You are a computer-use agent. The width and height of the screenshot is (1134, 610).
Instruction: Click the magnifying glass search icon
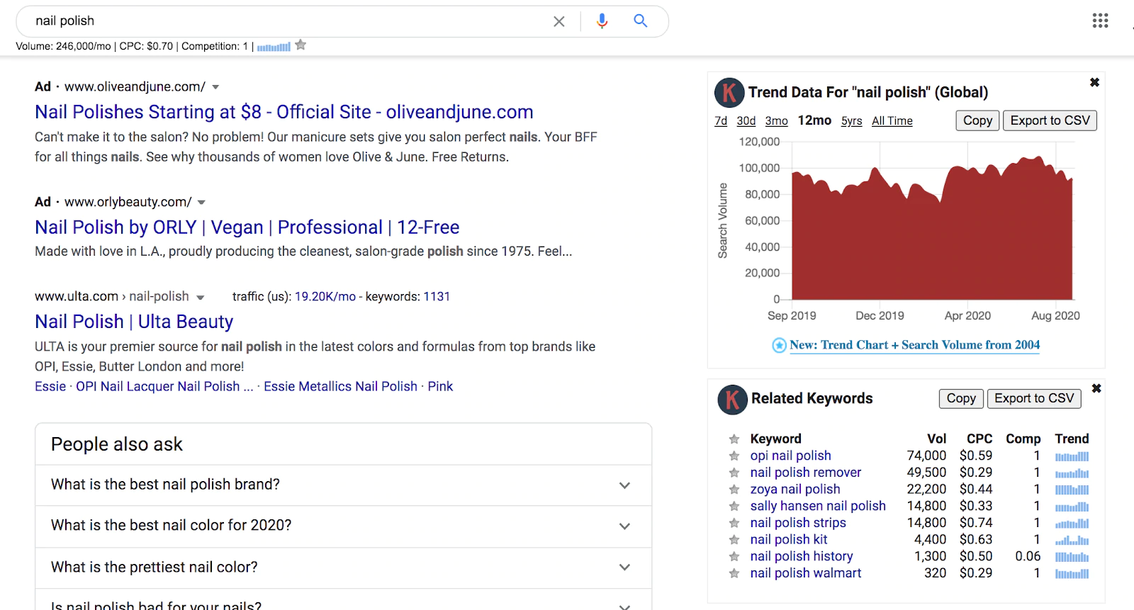click(x=641, y=21)
